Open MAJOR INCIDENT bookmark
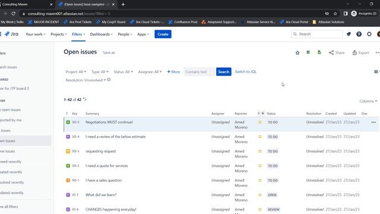 click(43, 22)
